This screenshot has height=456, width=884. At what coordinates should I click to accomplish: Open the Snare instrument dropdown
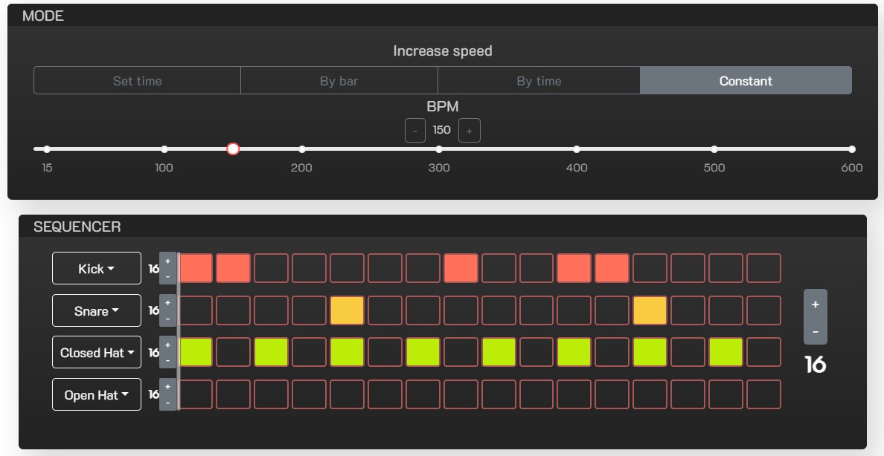96,310
